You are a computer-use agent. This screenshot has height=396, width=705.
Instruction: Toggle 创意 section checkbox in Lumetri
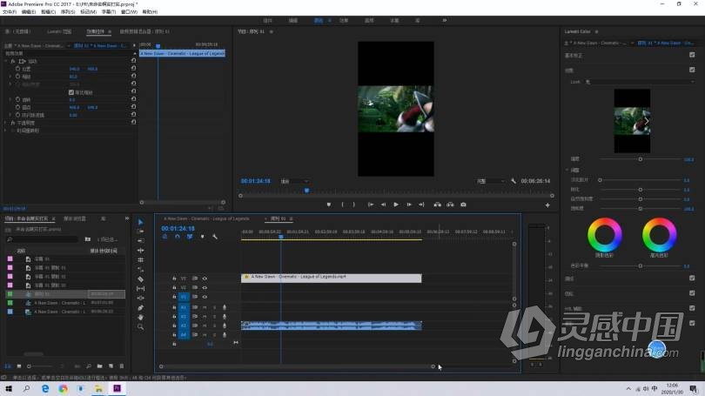coord(692,70)
